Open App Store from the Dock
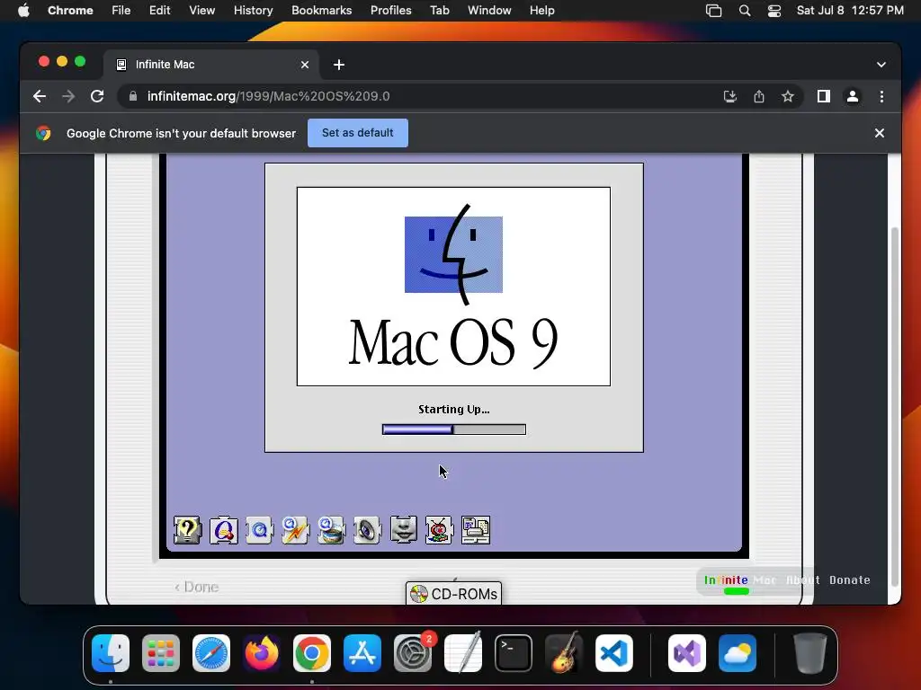 362,653
